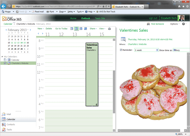This screenshot has width=190, height=136.
Task: Open the View dropdown menu
Action: point(102,29)
